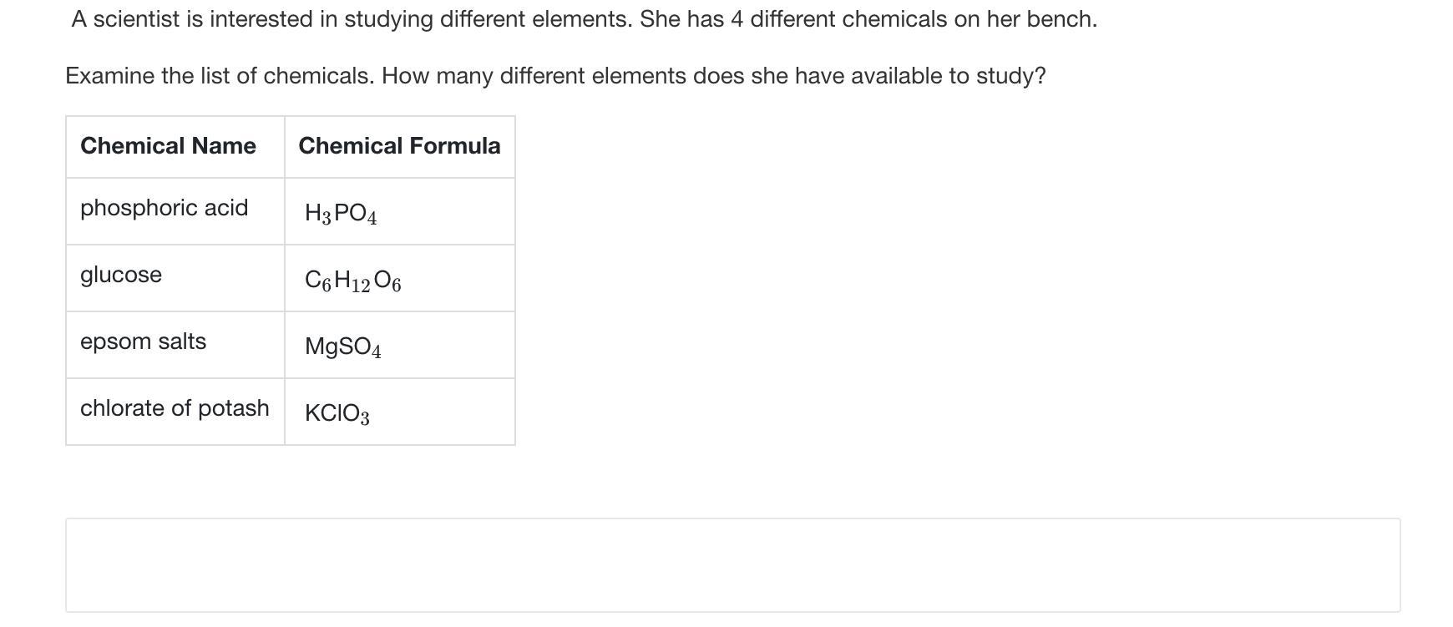Select the "glucose" name cell
Image resolution: width=1453 pixels, height=627 pixels.
(121, 275)
